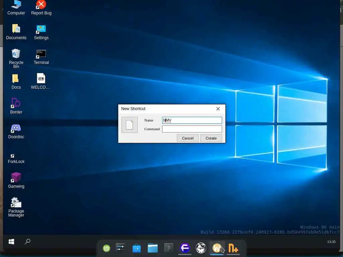Select the ForkLock desktop shortcut

[16, 159]
